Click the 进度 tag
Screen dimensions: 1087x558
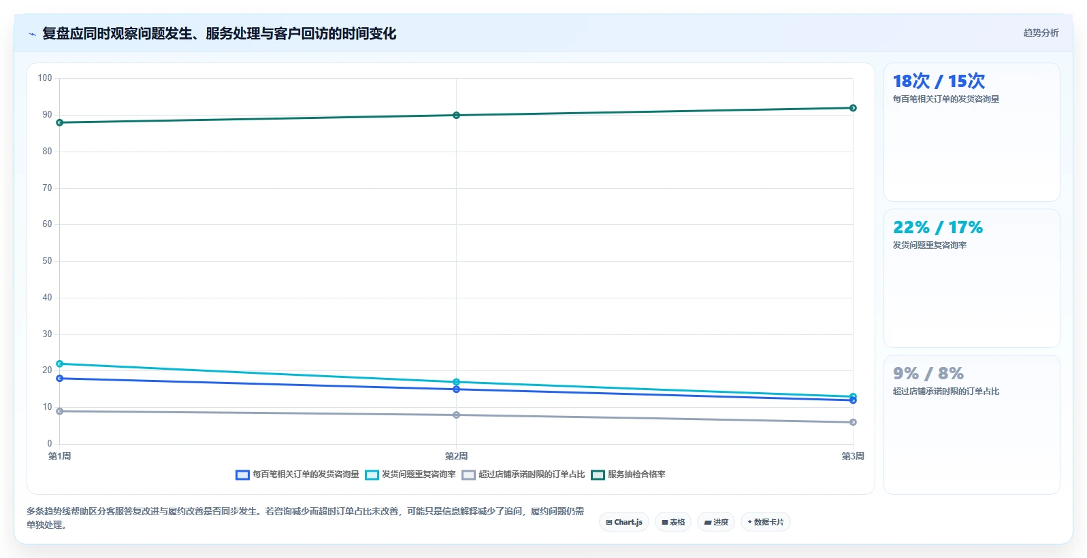coord(716,522)
